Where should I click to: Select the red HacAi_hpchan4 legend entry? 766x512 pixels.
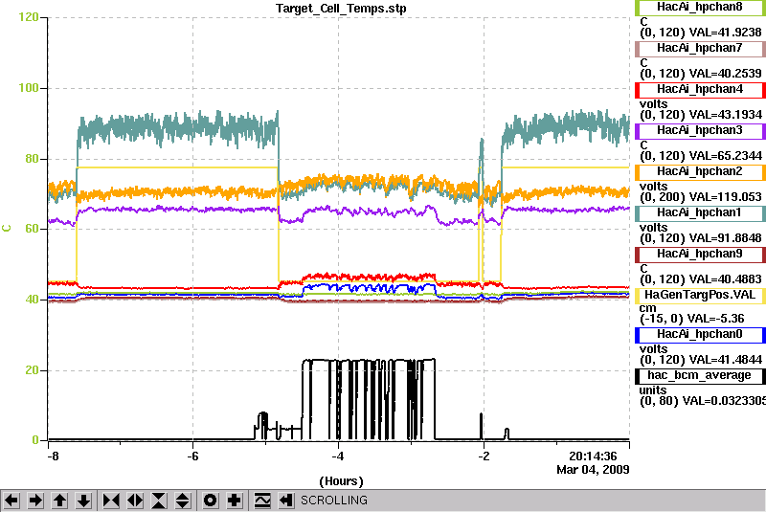(x=700, y=89)
